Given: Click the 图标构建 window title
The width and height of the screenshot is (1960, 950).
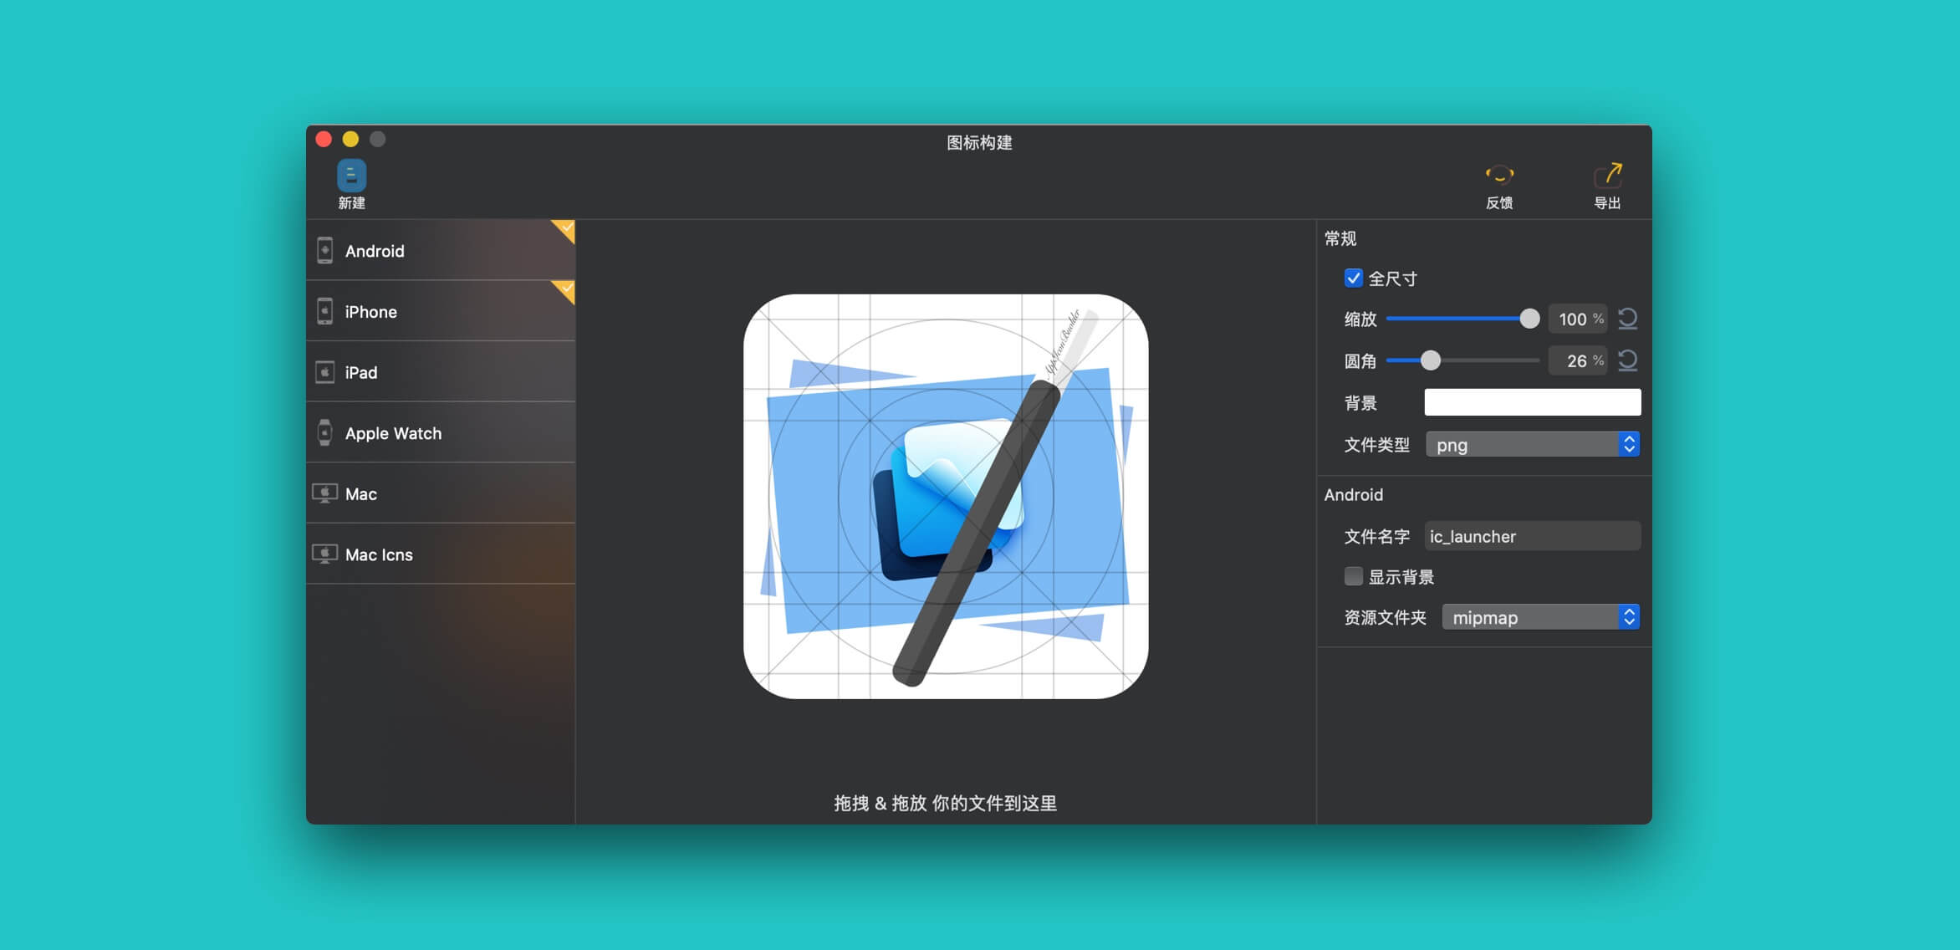Looking at the screenshot, I should (x=979, y=142).
